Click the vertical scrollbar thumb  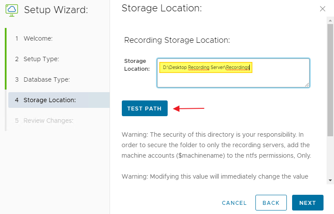331,79
